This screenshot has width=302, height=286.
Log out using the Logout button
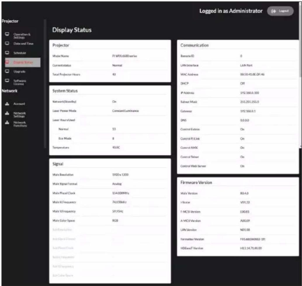pos(280,11)
